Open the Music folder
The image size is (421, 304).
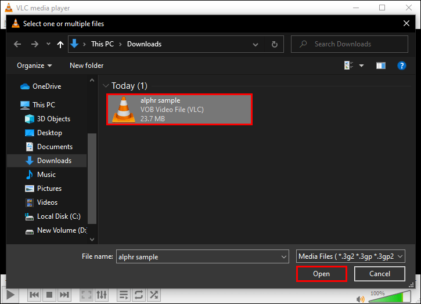[41, 175]
